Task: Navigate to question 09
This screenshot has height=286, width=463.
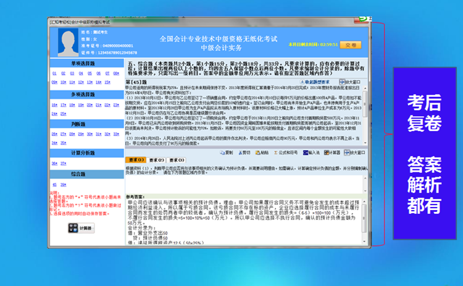Action: pyautogui.click(x=54, y=82)
